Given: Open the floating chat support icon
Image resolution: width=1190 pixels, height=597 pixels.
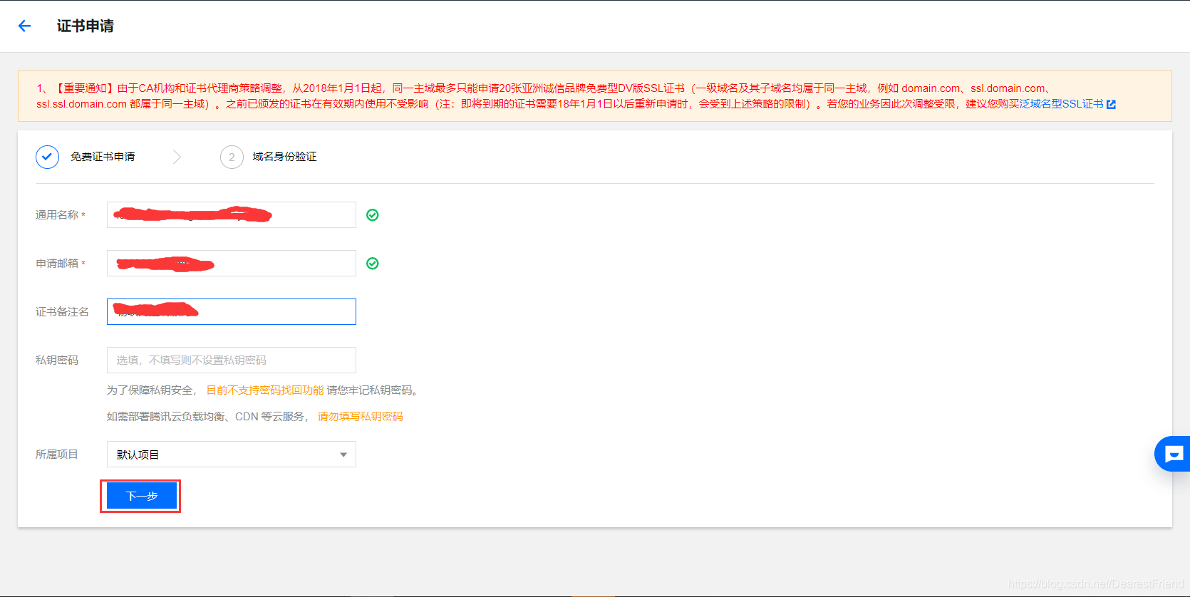Looking at the screenshot, I should coord(1173,454).
